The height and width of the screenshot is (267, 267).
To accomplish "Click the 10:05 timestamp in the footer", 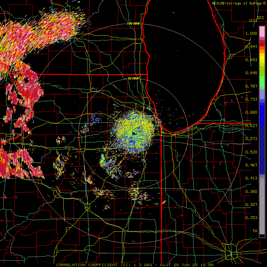I will click(207, 265).
